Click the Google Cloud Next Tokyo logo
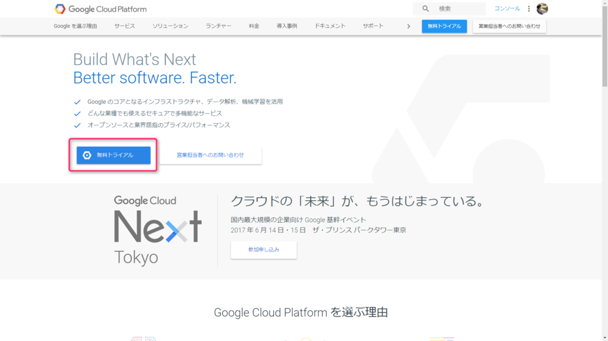 coord(157,231)
